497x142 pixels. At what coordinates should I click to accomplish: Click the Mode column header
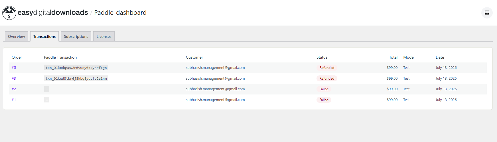tap(408, 57)
